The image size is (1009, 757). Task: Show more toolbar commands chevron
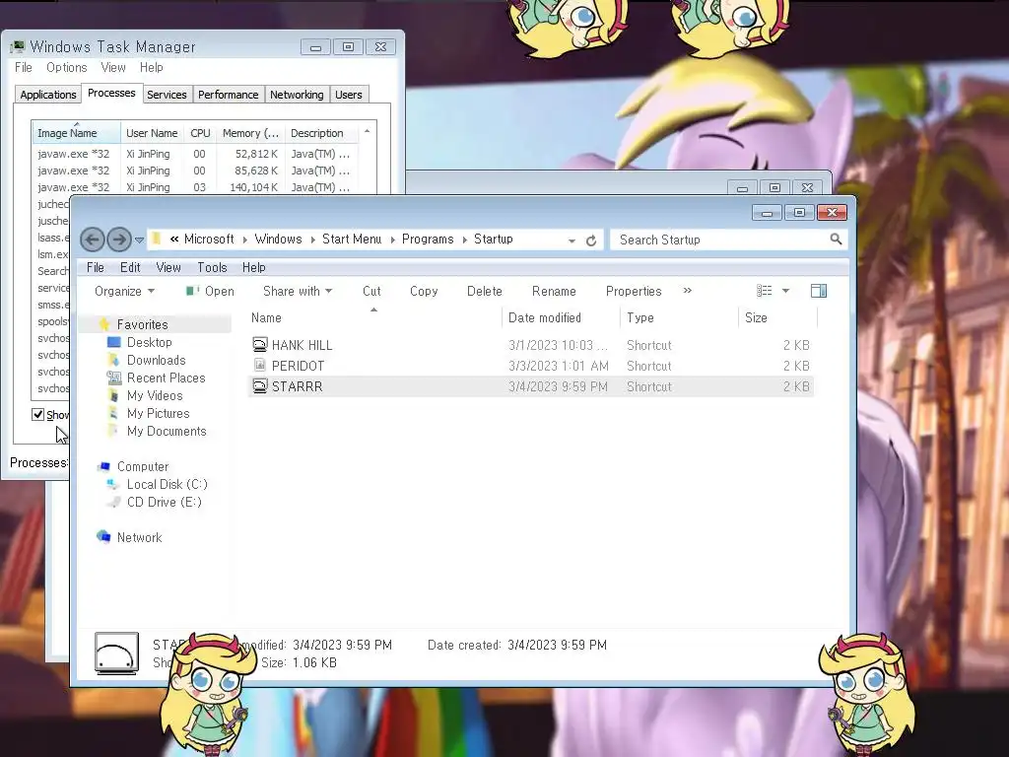(x=687, y=291)
